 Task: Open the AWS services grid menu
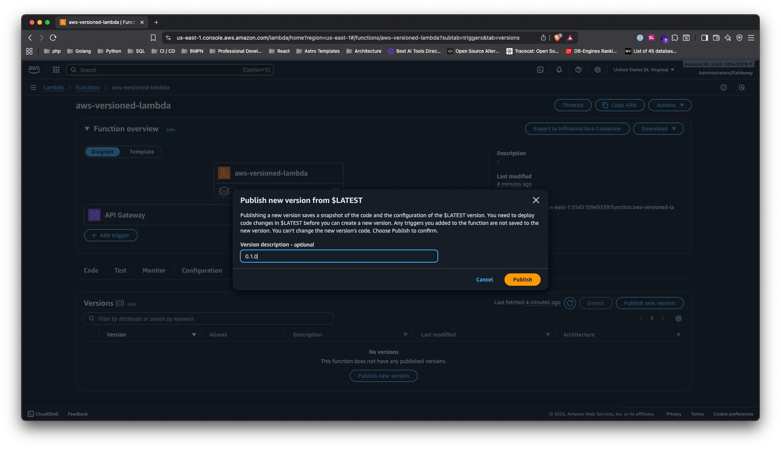click(x=56, y=70)
